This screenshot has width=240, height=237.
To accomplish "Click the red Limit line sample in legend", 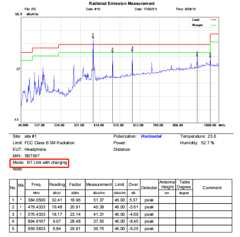I will [213, 20].
